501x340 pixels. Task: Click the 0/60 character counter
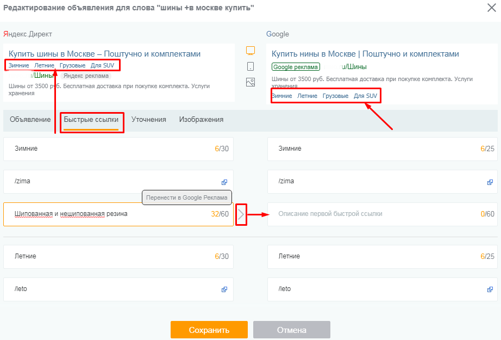click(x=487, y=214)
